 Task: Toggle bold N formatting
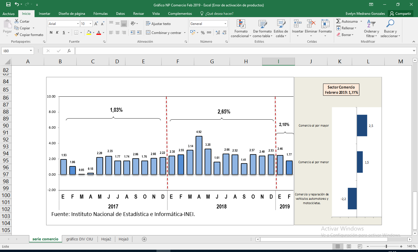[x=51, y=33]
